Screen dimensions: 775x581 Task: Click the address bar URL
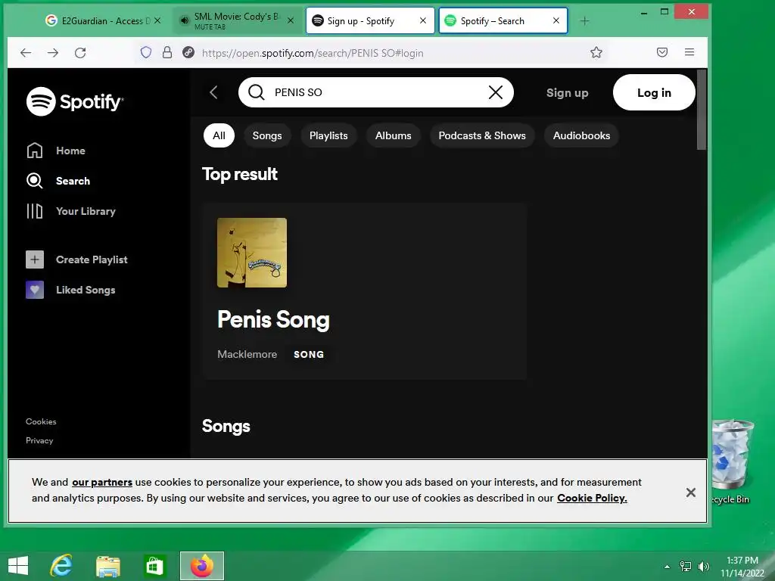(313, 53)
